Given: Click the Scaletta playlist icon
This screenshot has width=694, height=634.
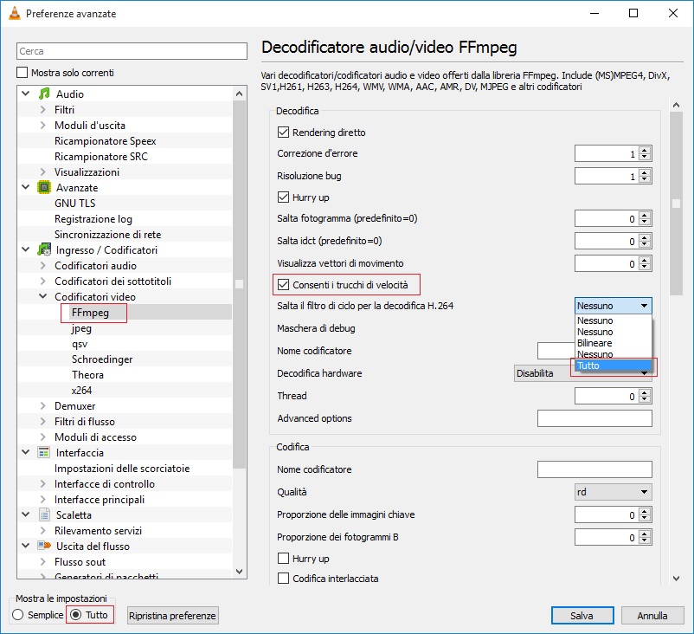Looking at the screenshot, I should (x=44, y=514).
